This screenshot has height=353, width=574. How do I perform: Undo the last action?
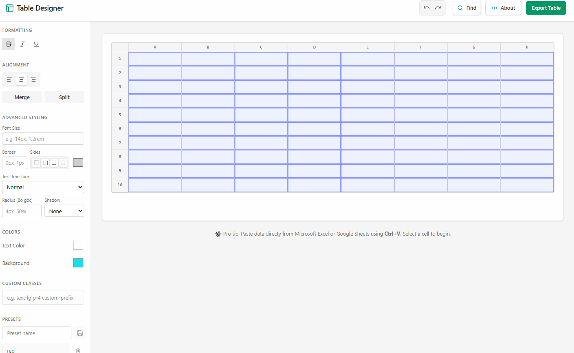(x=427, y=8)
